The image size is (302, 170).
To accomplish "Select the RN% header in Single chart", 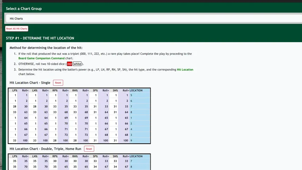I will (x=75, y=90).
